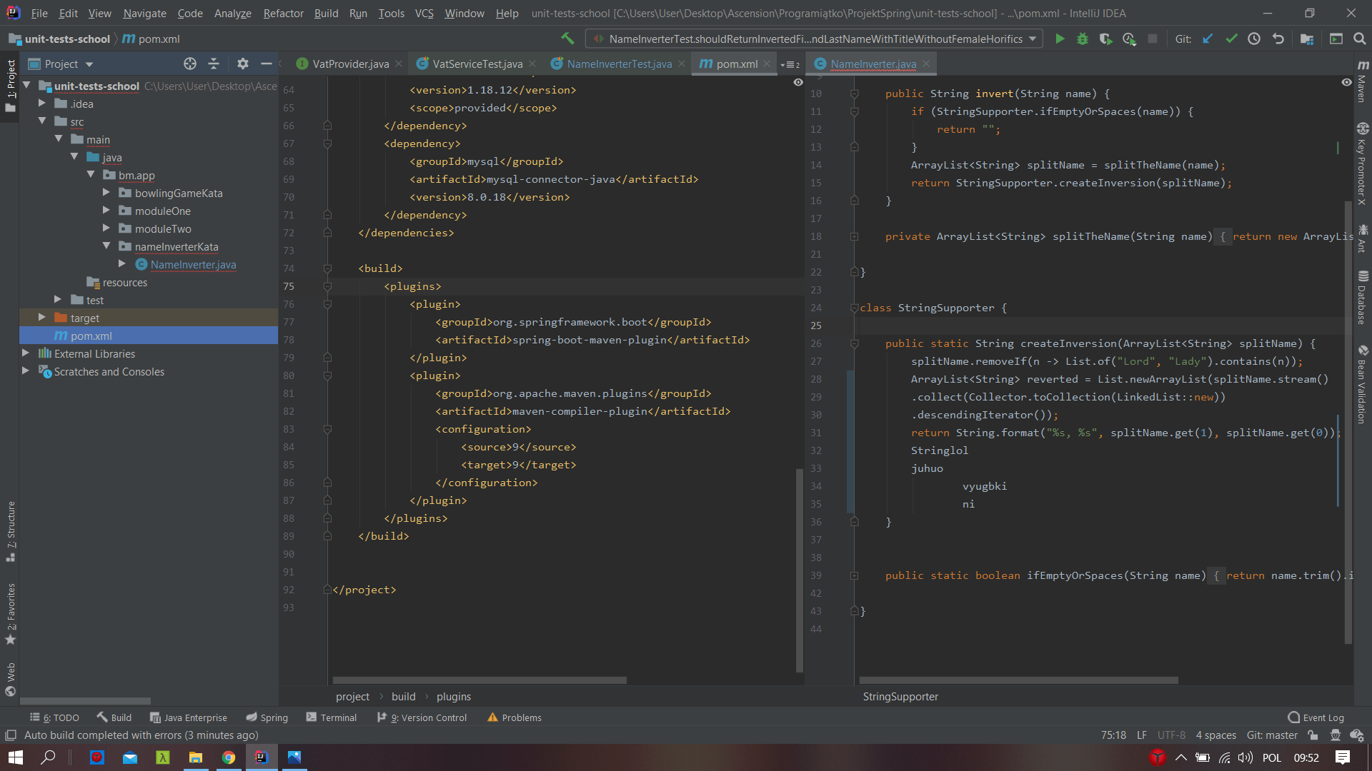Viewport: 1372px width, 771px height.
Task: Open the Refactor menu
Action: tap(283, 14)
